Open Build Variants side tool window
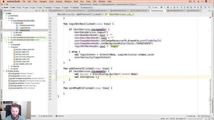Image resolution: width=214 pixels, height=120 pixels. (1, 95)
